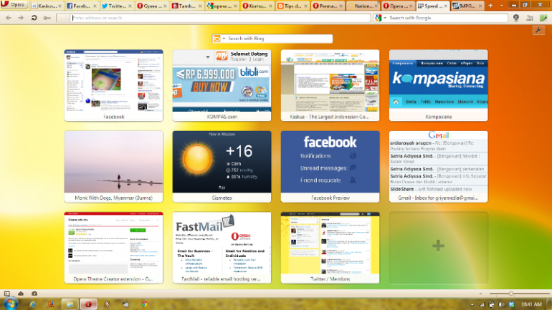Go back using the back arrow
The image size is (552, 310).
point(9,18)
